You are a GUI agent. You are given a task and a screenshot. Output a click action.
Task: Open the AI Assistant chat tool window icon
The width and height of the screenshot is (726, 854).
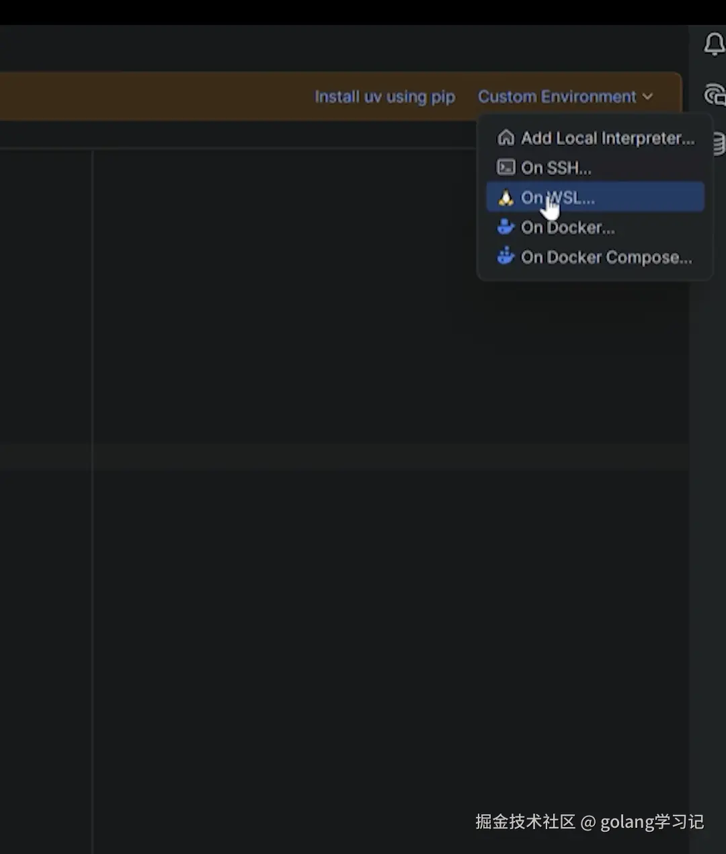[x=715, y=95]
